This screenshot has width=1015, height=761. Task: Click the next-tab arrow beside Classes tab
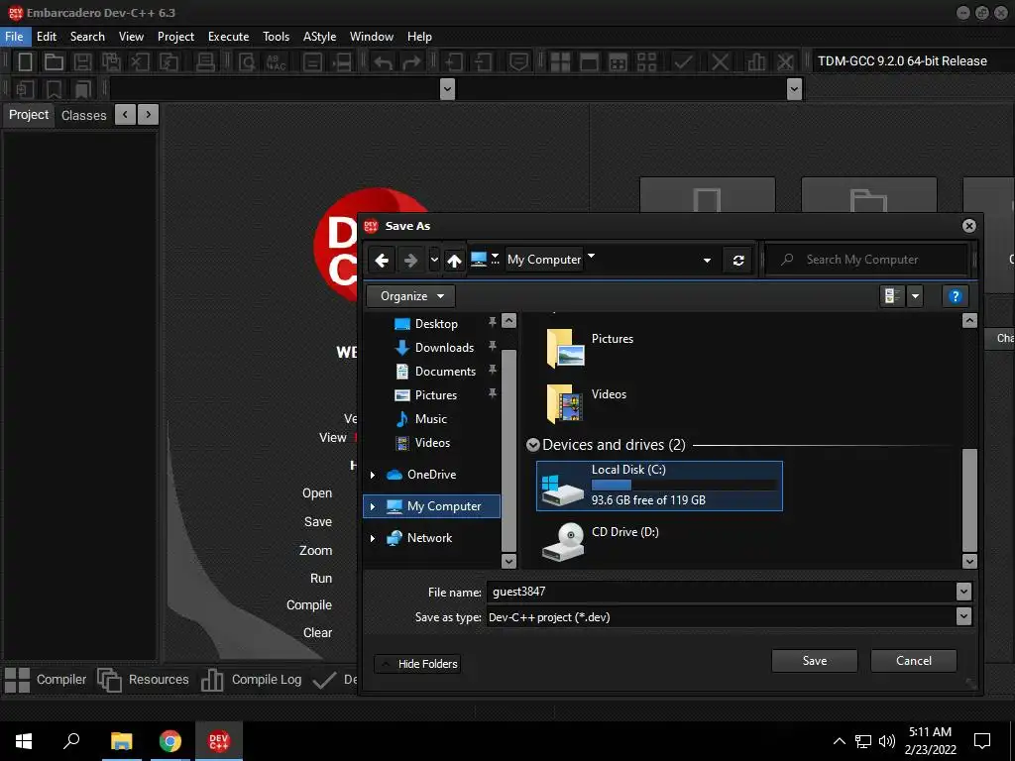(148, 115)
